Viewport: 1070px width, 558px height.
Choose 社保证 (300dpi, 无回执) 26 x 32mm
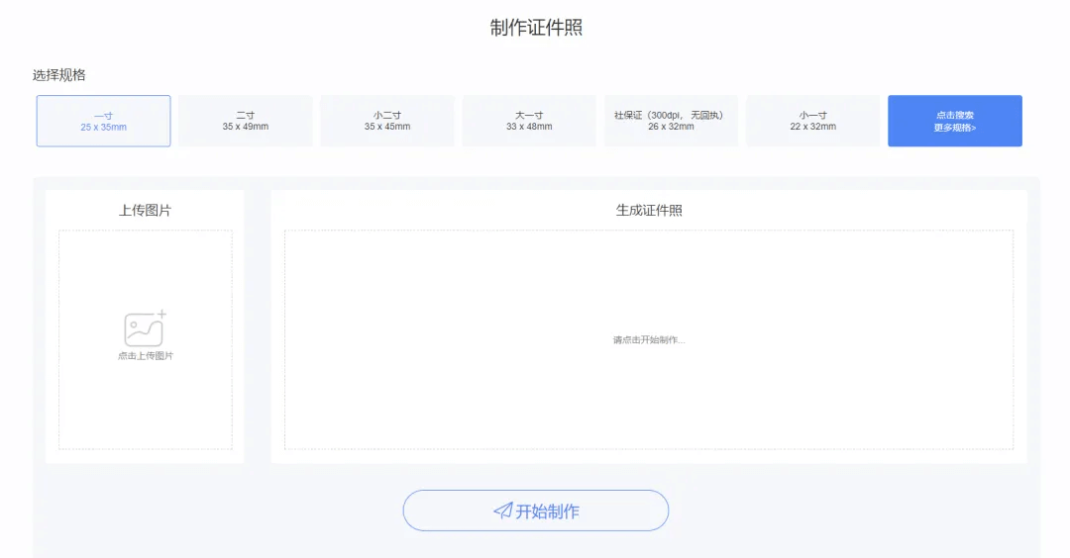pos(671,121)
